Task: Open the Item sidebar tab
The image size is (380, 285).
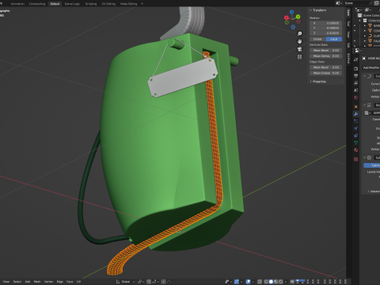Action: 348,13
